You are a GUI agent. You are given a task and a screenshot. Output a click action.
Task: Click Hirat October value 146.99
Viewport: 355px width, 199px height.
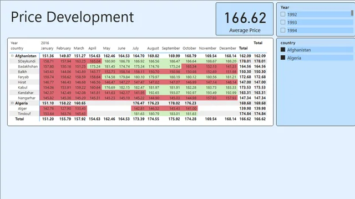point(191,82)
